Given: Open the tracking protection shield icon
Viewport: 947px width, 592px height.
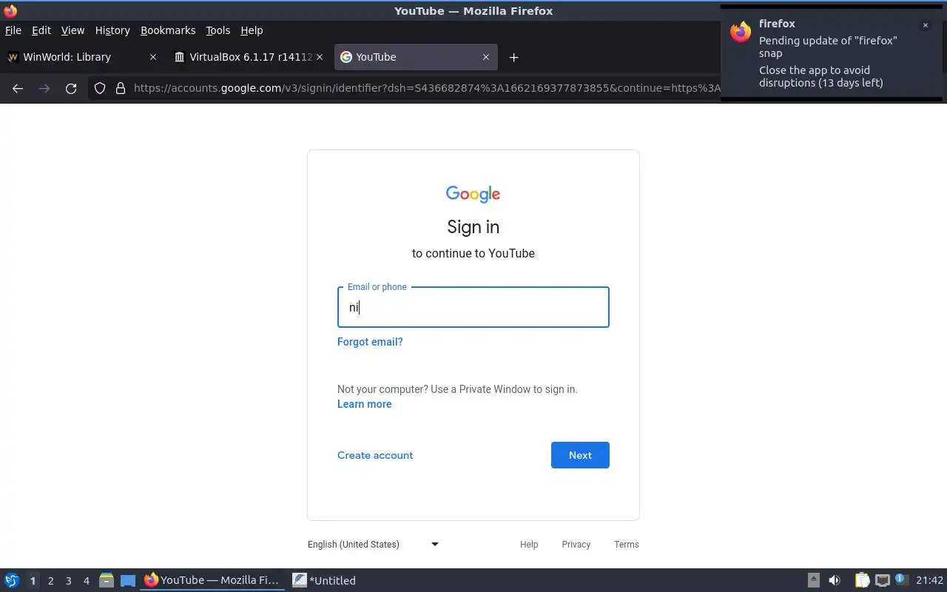Looking at the screenshot, I should pos(100,88).
